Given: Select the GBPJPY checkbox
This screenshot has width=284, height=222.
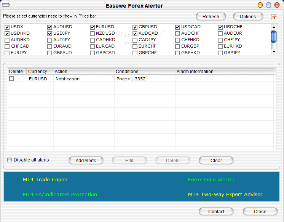Looking at the screenshot, I should 220,53.
